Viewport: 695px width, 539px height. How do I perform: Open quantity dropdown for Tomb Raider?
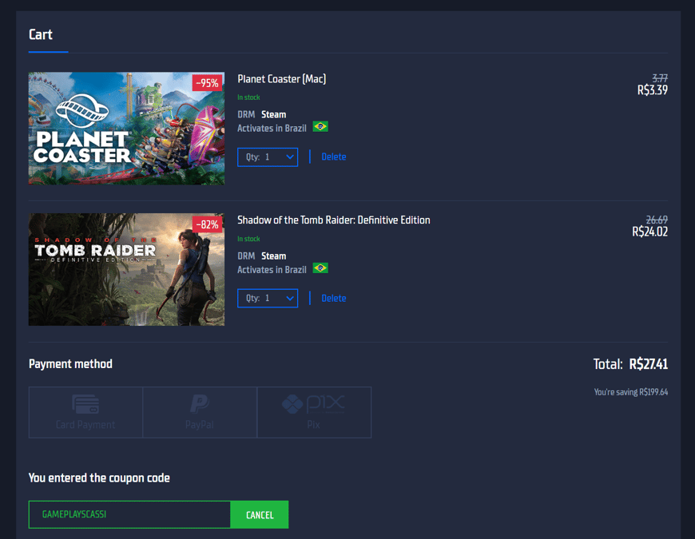[268, 298]
